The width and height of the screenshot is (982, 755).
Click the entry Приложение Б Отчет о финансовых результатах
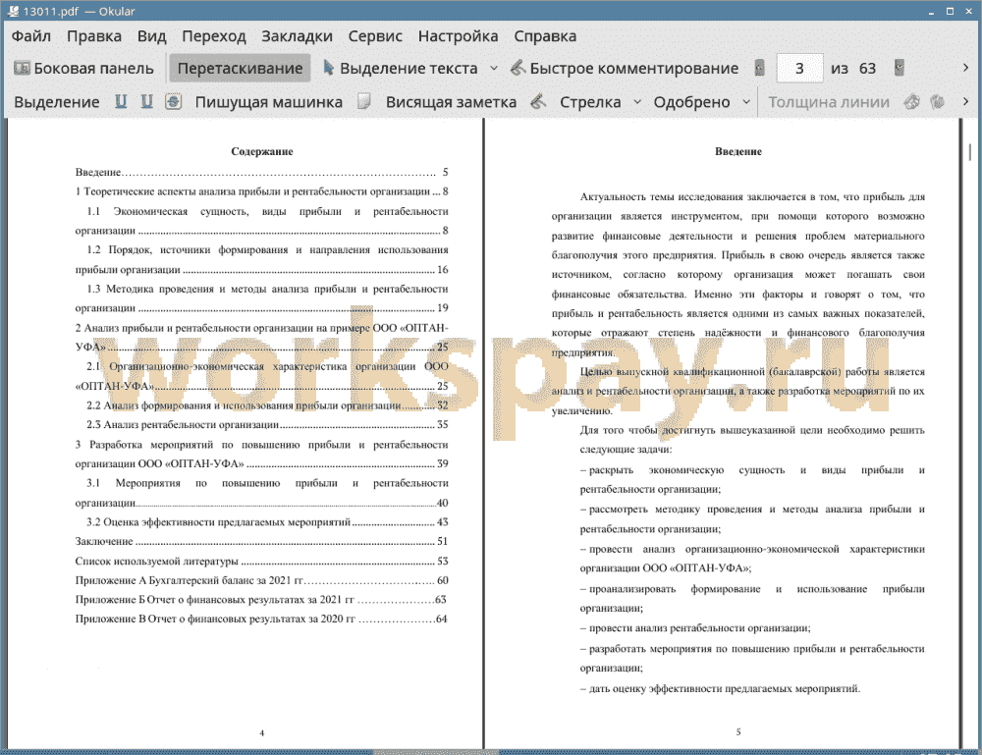pyautogui.click(x=261, y=600)
